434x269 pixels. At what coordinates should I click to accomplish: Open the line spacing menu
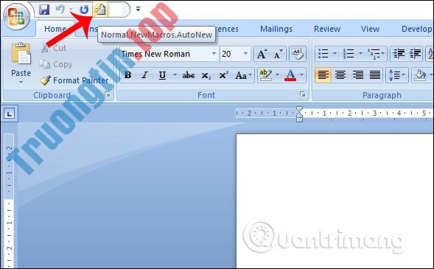tap(397, 75)
